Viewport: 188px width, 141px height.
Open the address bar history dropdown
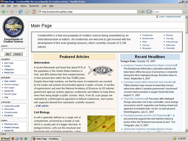coord(139,12)
